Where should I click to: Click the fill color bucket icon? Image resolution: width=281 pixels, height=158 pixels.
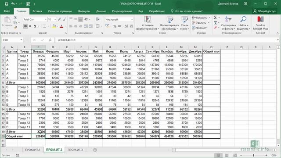(54, 26)
